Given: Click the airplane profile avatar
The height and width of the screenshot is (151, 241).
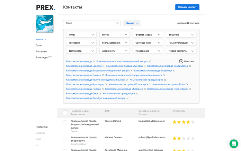Looking at the screenshot, I should [x=45, y=24].
